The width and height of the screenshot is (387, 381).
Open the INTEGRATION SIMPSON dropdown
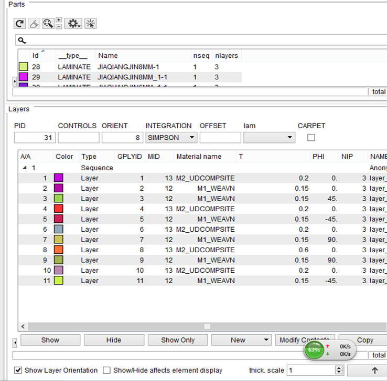[171, 138]
